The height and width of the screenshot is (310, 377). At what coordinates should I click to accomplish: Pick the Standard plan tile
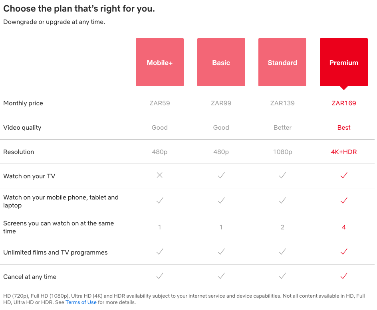(x=282, y=62)
